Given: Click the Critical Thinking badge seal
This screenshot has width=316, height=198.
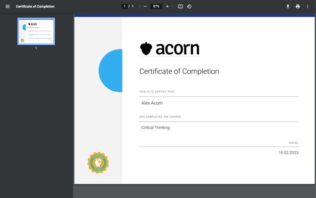Looking at the screenshot, I should tap(98, 163).
